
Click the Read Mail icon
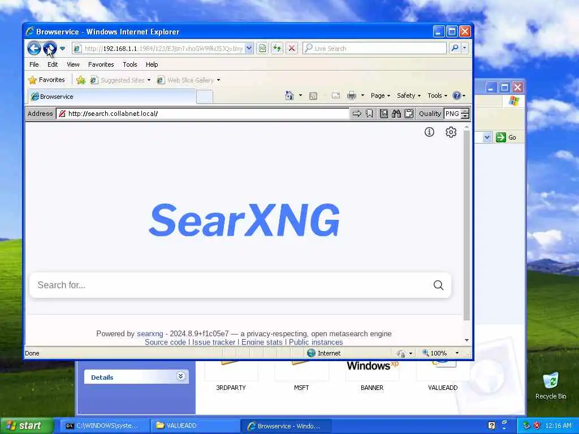[x=336, y=96]
